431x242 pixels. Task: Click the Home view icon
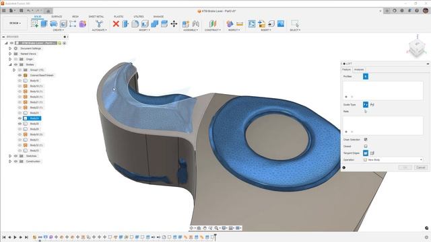[x=48, y=11]
